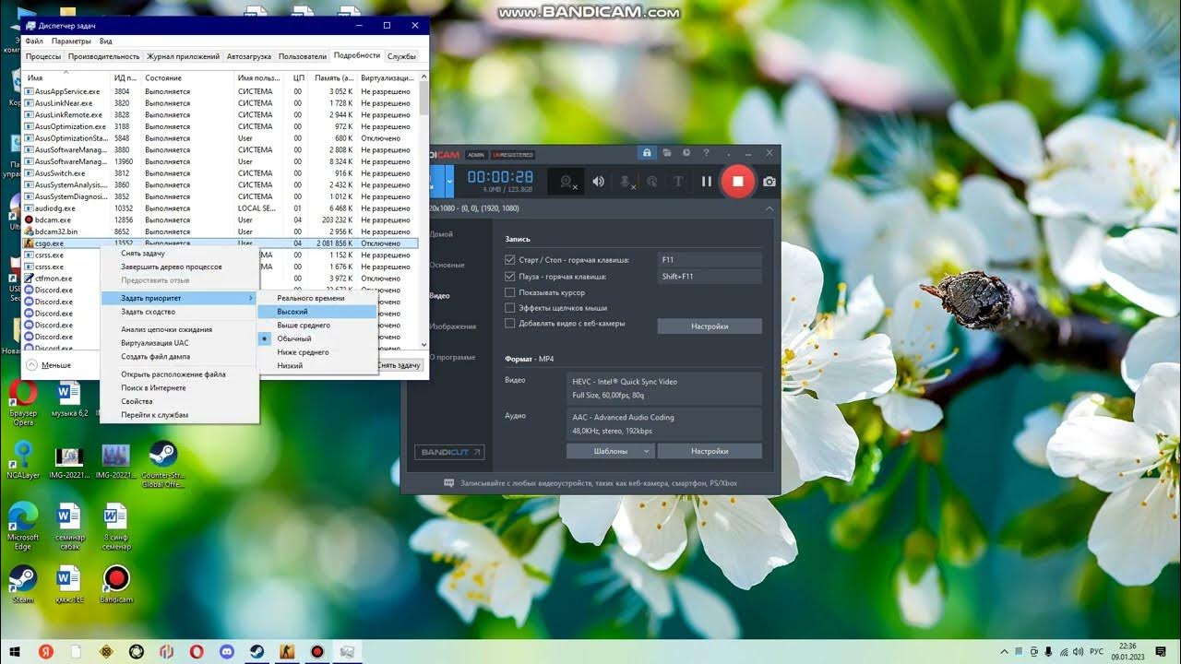Open Шаблоны dropdown in Bandicam

pyautogui.click(x=610, y=451)
